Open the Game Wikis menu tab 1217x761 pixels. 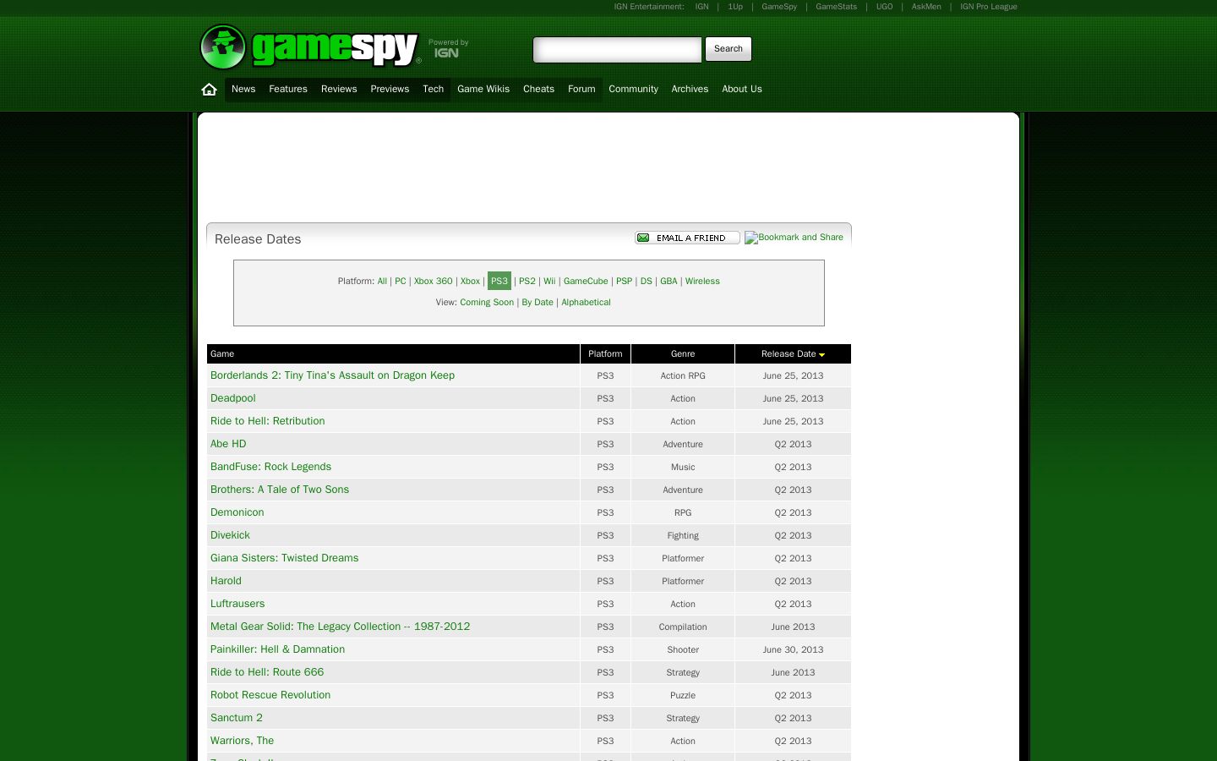click(x=483, y=90)
